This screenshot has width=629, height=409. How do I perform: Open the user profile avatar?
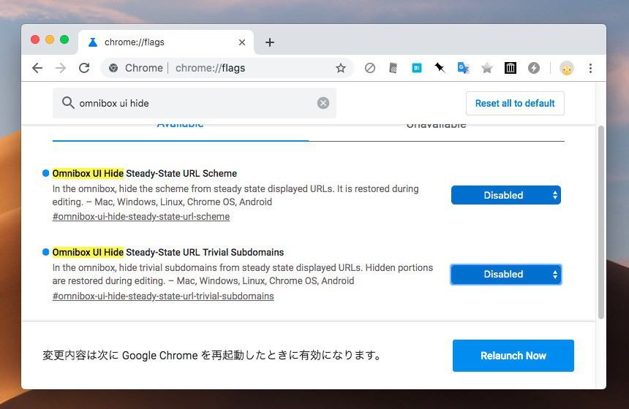(x=567, y=68)
